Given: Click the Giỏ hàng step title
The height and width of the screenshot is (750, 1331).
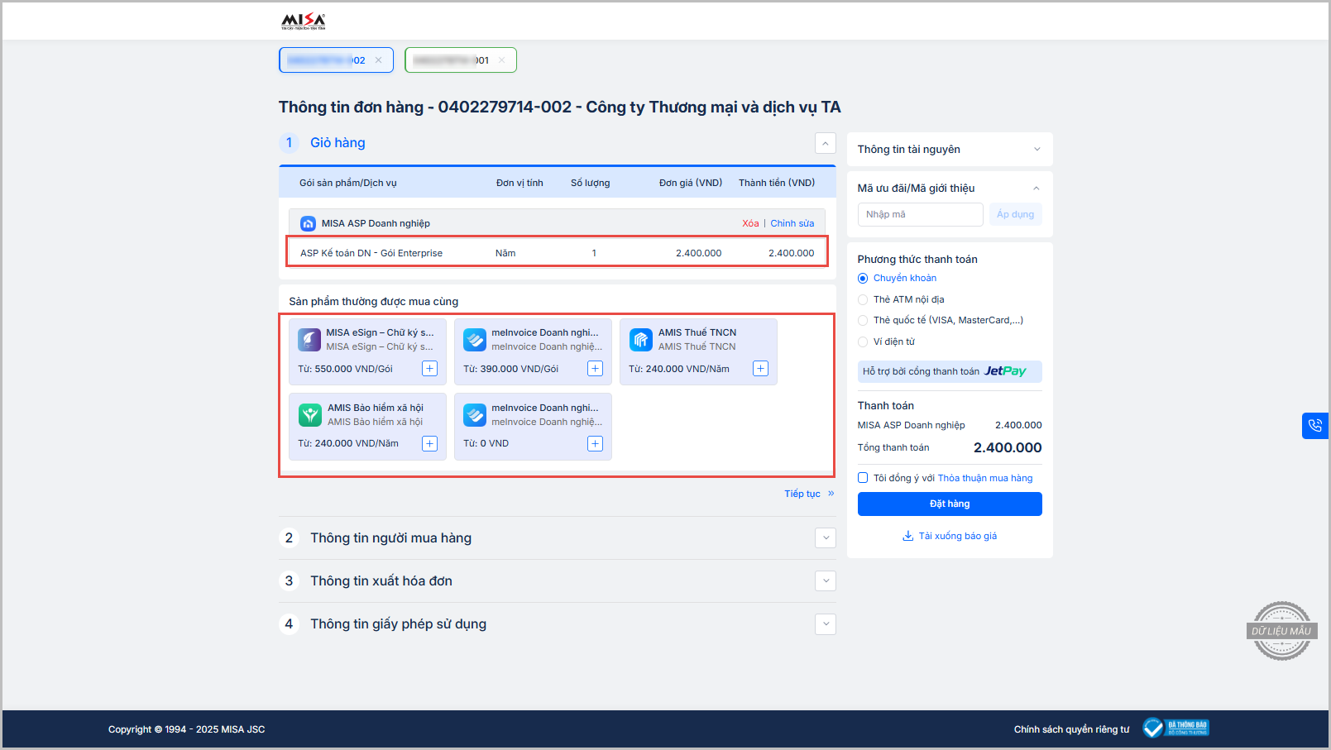Looking at the screenshot, I should click(x=338, y=143).
